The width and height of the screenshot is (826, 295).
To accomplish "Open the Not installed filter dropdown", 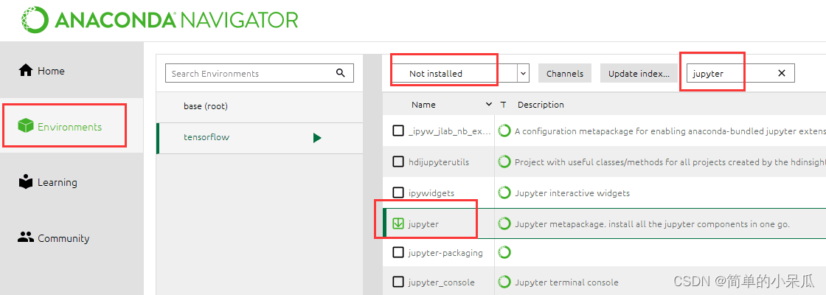I will [x=459, y=73].
